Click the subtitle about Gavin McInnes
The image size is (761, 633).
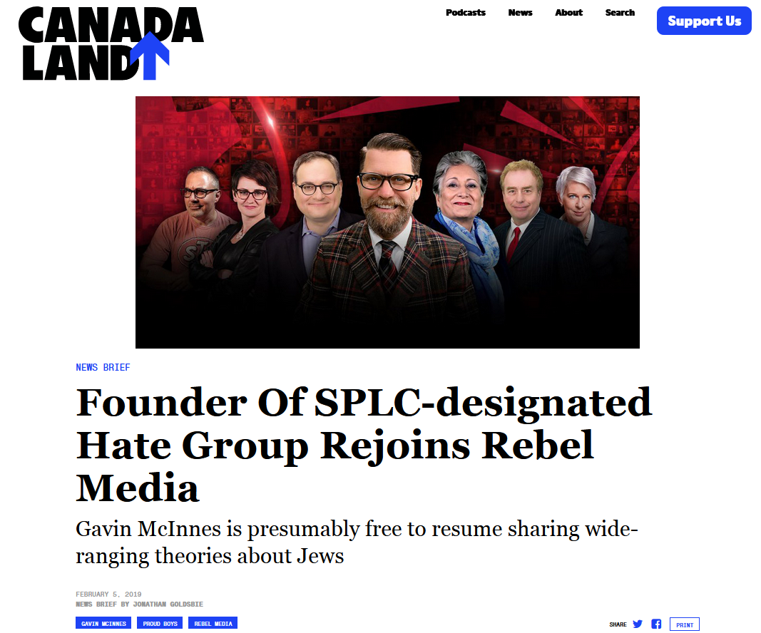pyautogui.click(x=357, y=542)
